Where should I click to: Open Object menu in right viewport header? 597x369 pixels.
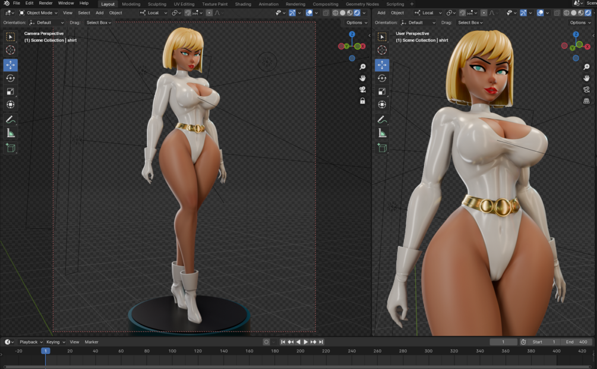tap(397, 13)
